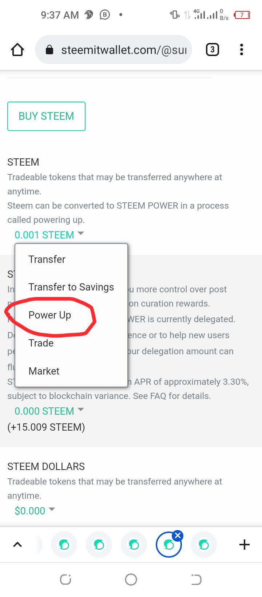Screen dimensions: 262x597
Task: Expand the 0.000 STEEM power dropdown
Action: 49,411
